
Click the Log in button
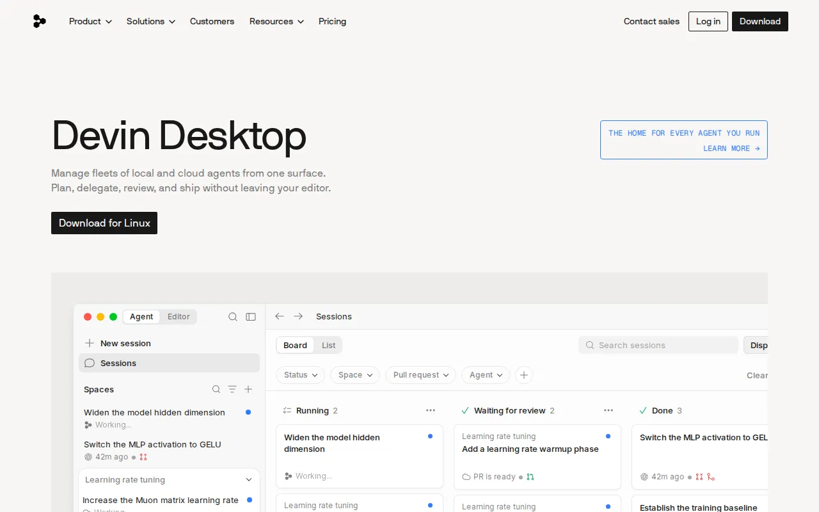pyautogui.click(x=708, y=21)
